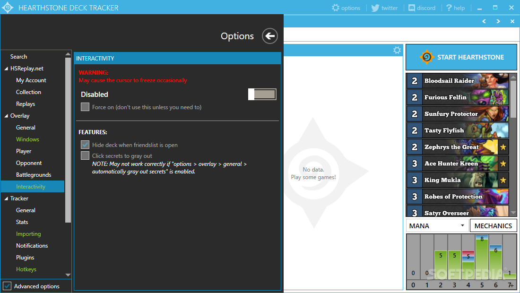Open Windows overlay settings

[x=27, y=139]
